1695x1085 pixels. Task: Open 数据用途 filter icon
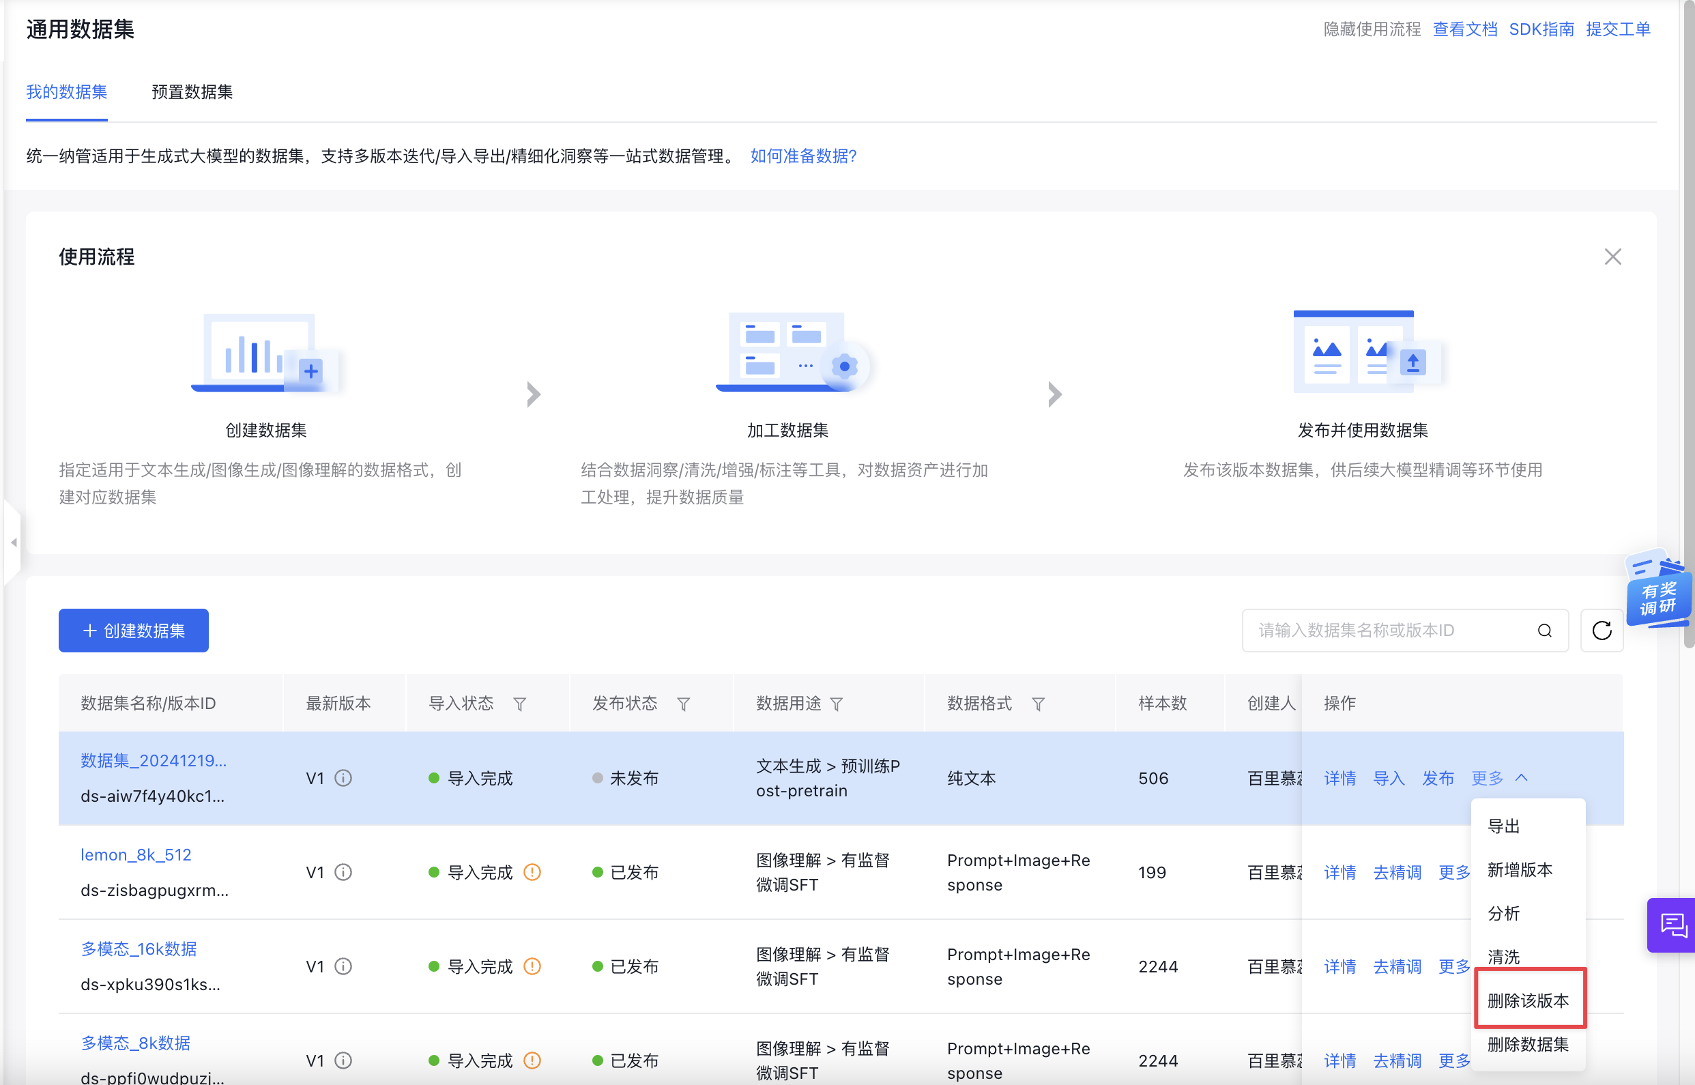click(836, 704)
